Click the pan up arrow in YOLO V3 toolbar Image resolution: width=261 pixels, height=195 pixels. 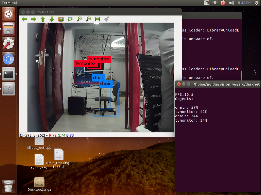43,19
